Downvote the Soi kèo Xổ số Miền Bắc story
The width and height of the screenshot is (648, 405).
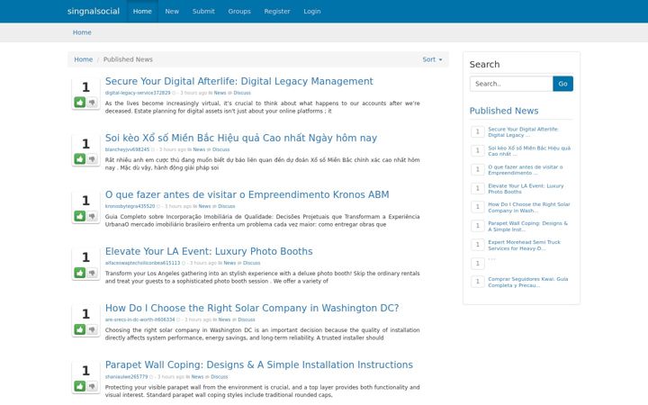(x=92, y=158)
